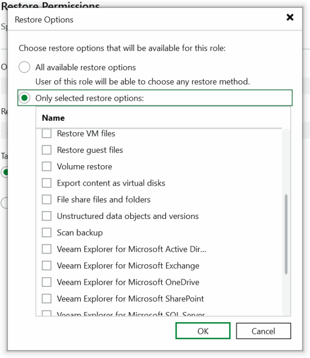Tick the Volume restore checkbox
This screenshot has height=358, width=310.
pyautogui.click(x=47, y=166)
